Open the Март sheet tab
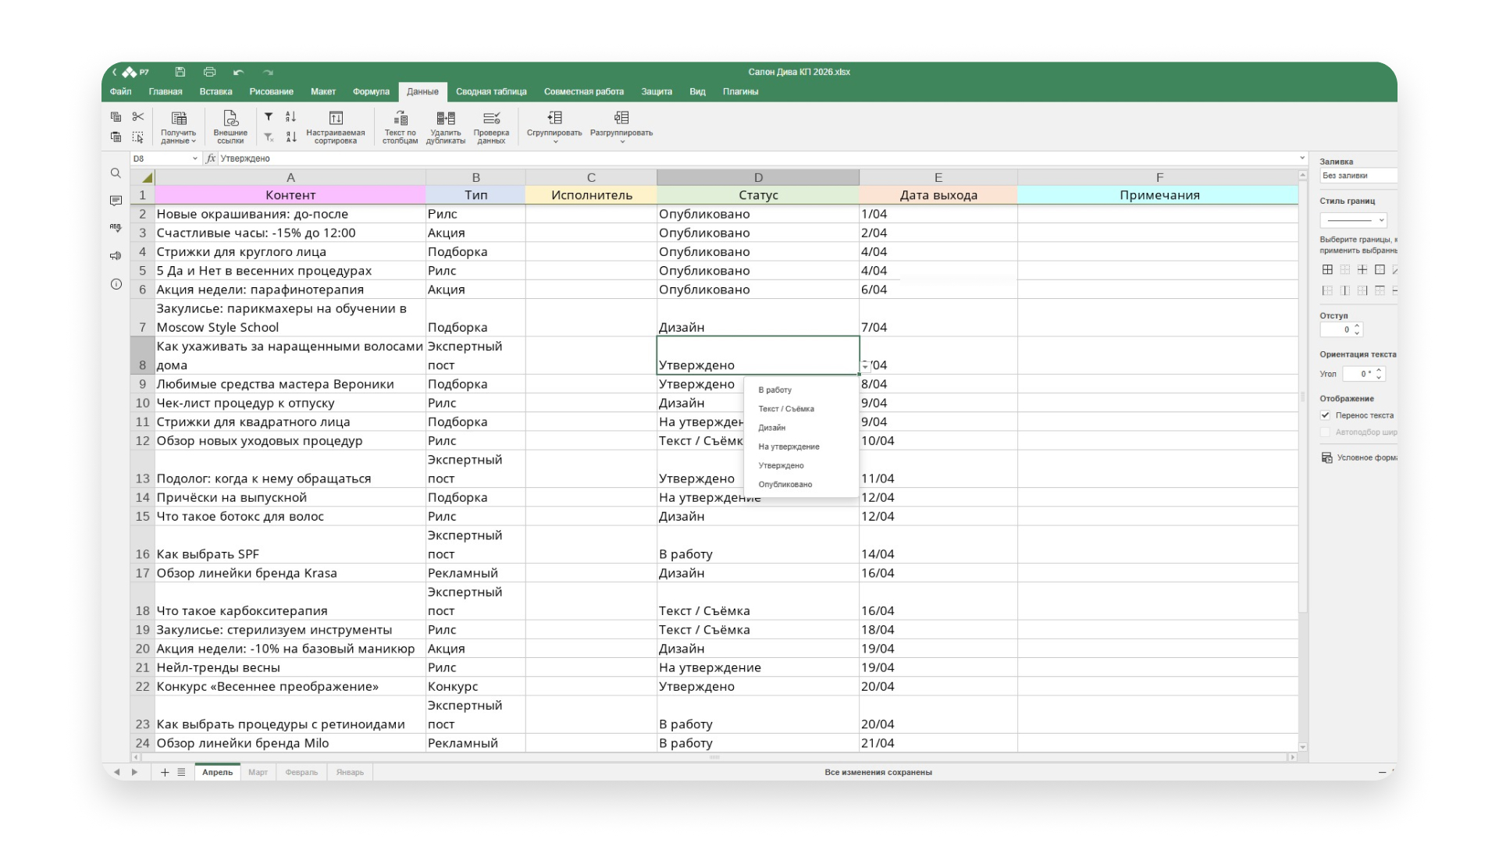 coord(258,772)
